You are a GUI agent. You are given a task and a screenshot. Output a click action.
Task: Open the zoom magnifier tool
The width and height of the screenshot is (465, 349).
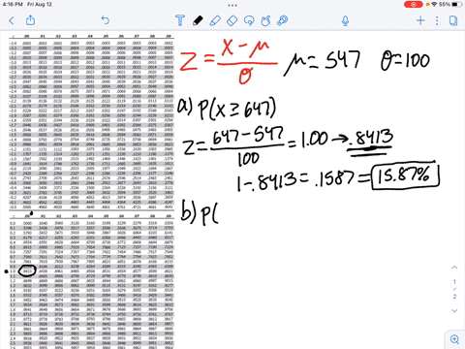coord(454,339)
